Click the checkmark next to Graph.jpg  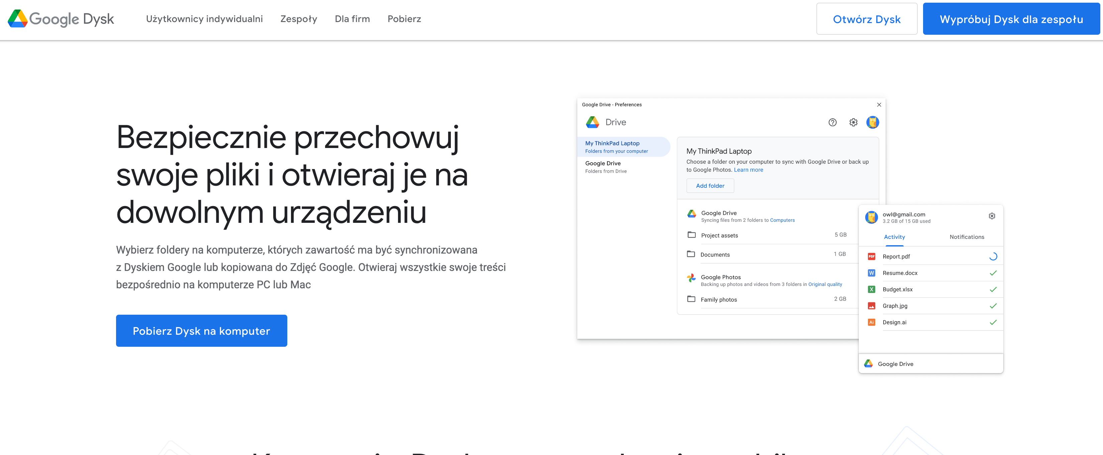(x=993, y=306)
